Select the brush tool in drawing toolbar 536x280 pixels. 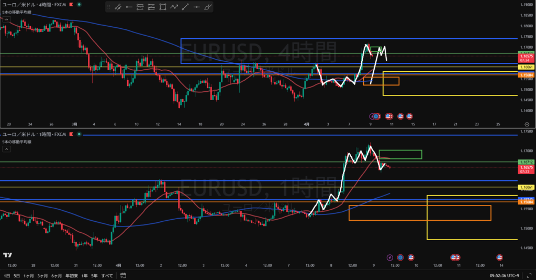click(208, 7)
